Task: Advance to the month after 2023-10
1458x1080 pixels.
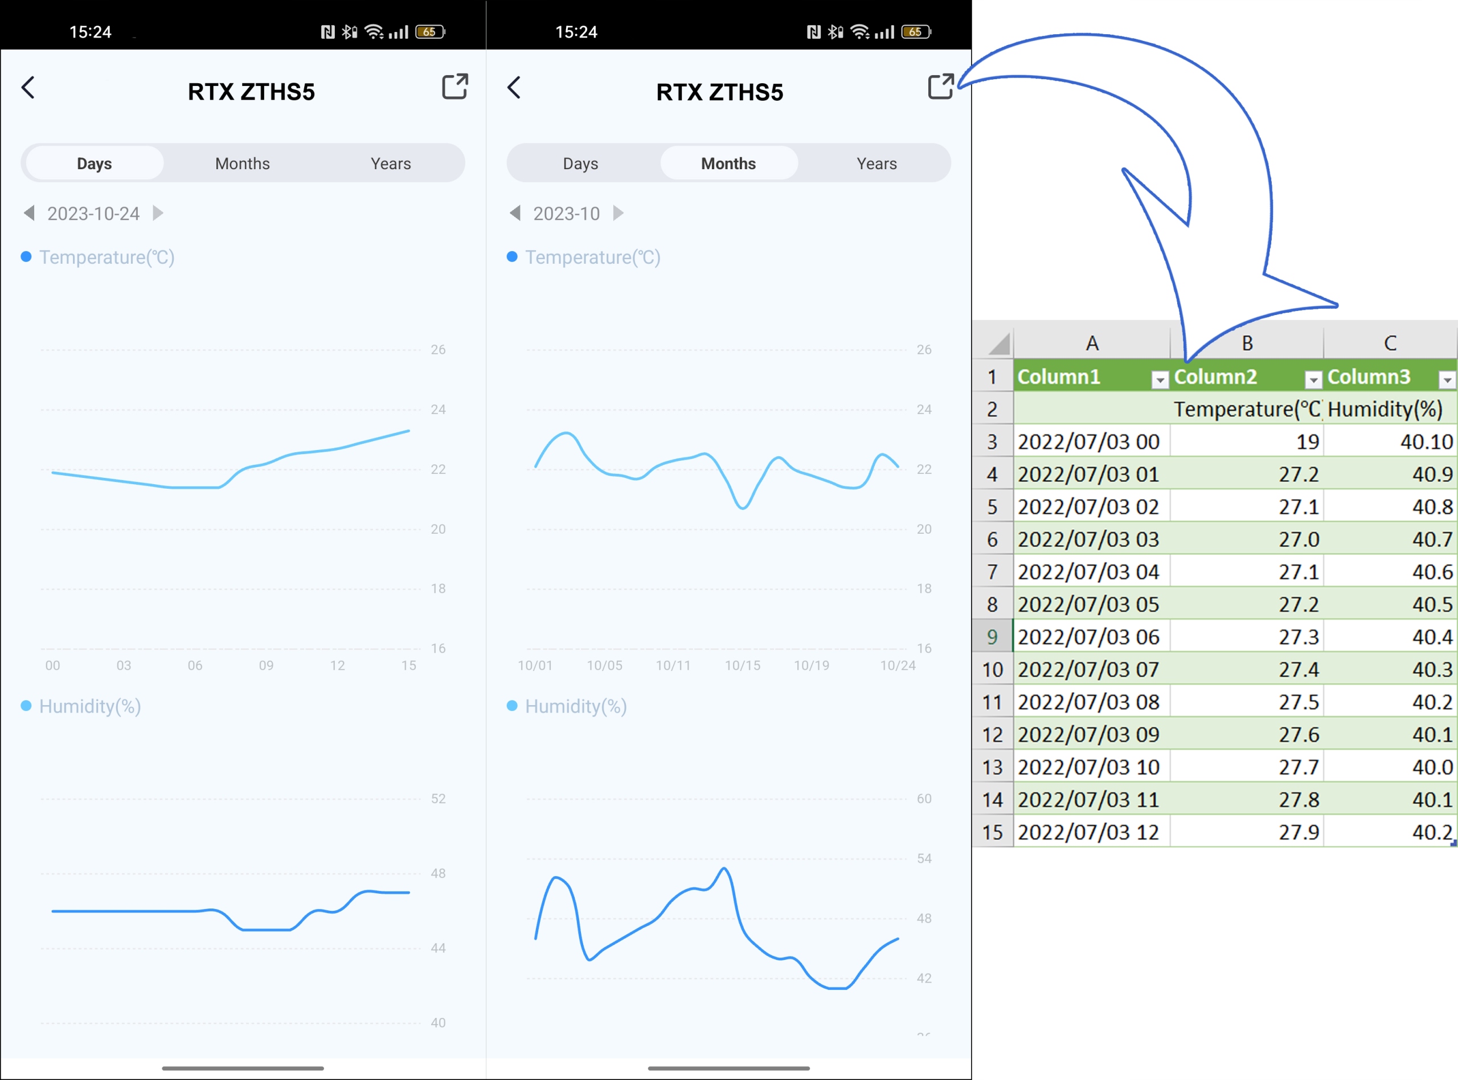Action: click(619, 213)
